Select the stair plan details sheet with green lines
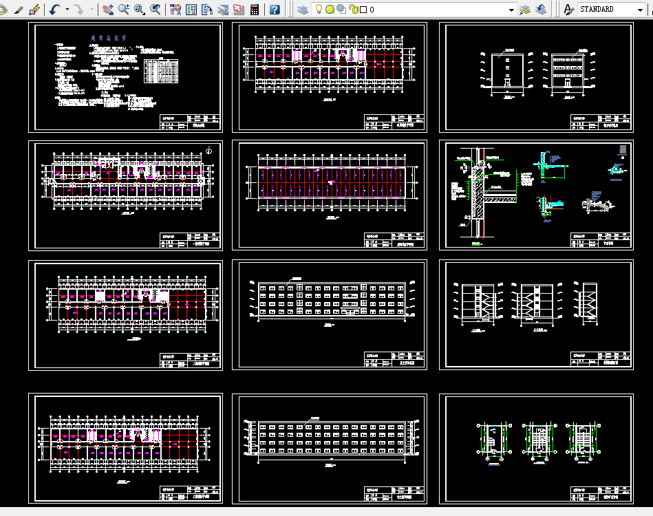This screenshot has height=516, width=653. [x=537, y=449]
